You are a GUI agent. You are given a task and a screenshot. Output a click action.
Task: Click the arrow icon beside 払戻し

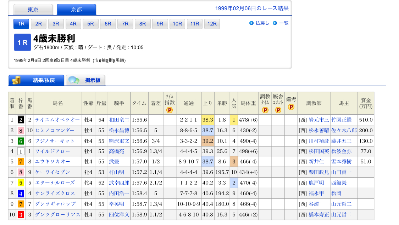(x=251, y=23)
